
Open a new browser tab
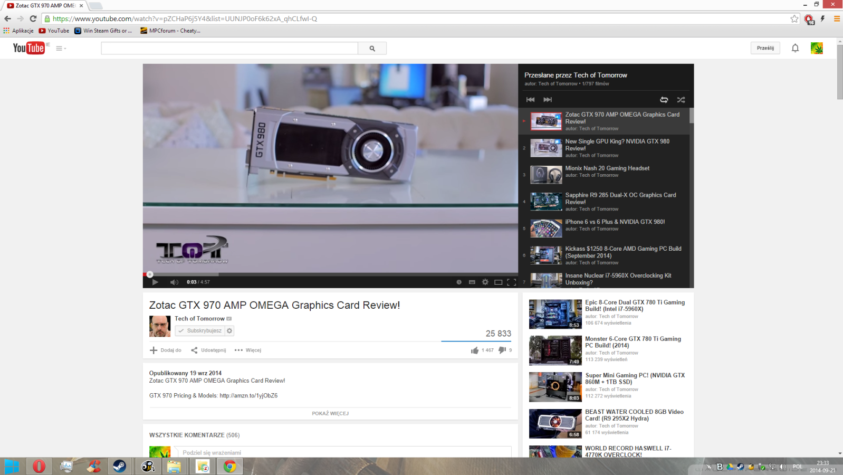pos(95,6)
